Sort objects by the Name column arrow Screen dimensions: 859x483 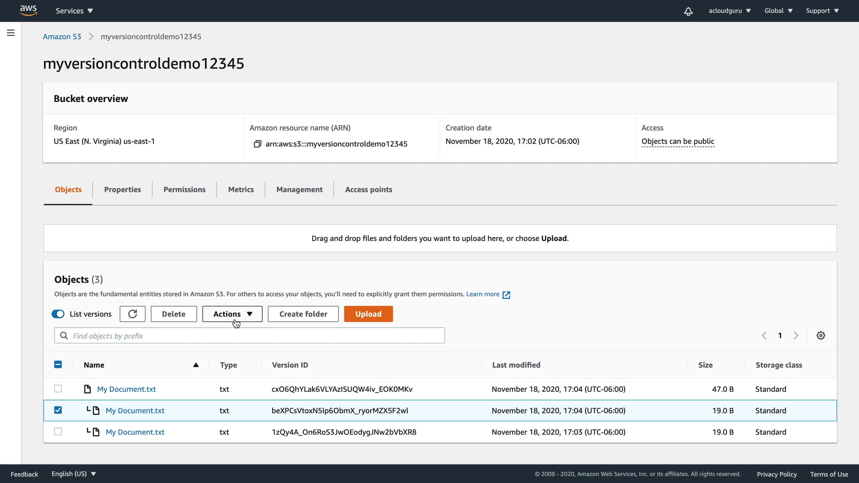click(x=196, y=365)
